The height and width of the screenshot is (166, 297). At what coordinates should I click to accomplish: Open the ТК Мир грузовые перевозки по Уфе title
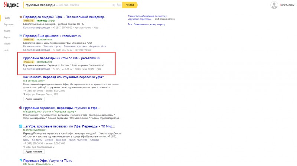click(x=69, y=126)
